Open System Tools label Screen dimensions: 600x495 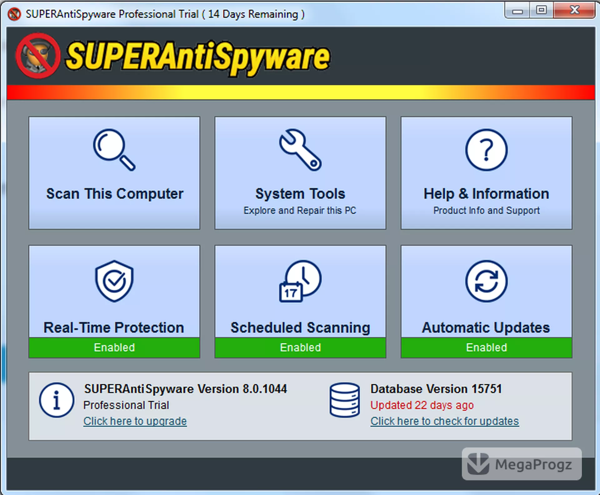pos(300,194)
